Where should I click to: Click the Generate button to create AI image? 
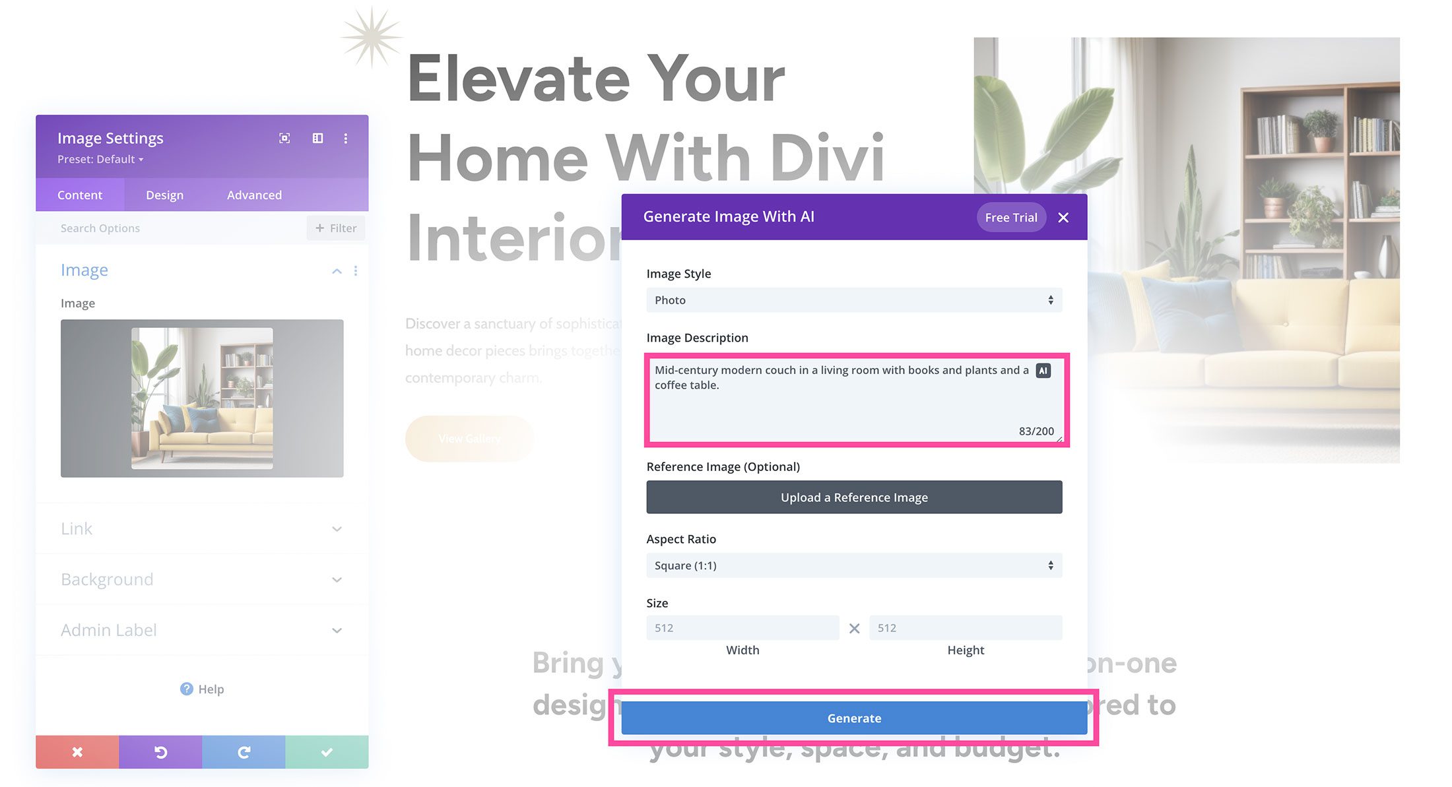pos(854,717)
